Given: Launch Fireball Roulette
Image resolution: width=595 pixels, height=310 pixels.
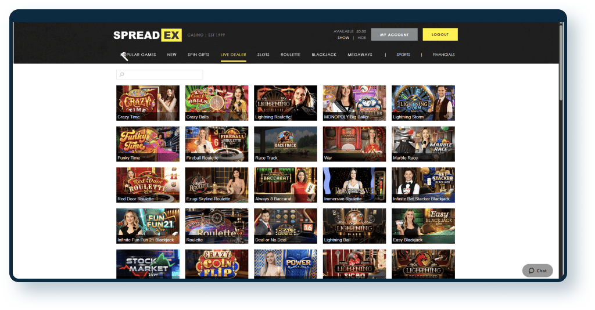Looking at the screenshot, I should (x=217, y=144).
